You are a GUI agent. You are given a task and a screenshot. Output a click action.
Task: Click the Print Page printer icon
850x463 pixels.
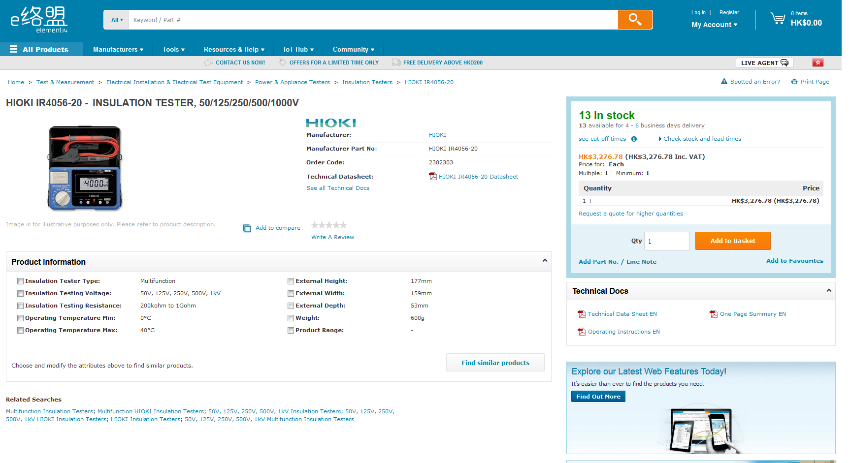tap(794, 82)
